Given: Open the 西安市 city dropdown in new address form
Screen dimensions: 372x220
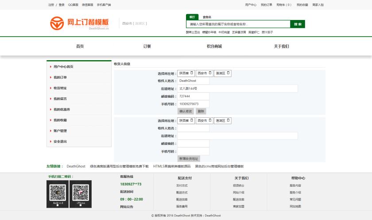Looking at the screenshot, I should click(204, 120).
